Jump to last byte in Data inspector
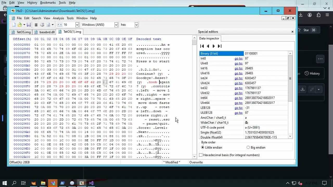The image size is (333, 187). click(x=220, y=46)
